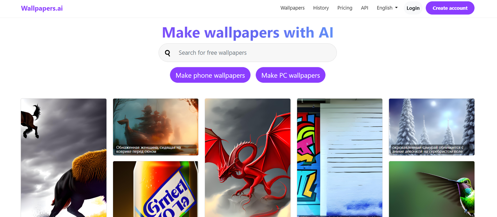Open the foggy temple ship wallpaper
Image resolution: width=497 pixels, height=217 pixels.
tap(156, 127)
